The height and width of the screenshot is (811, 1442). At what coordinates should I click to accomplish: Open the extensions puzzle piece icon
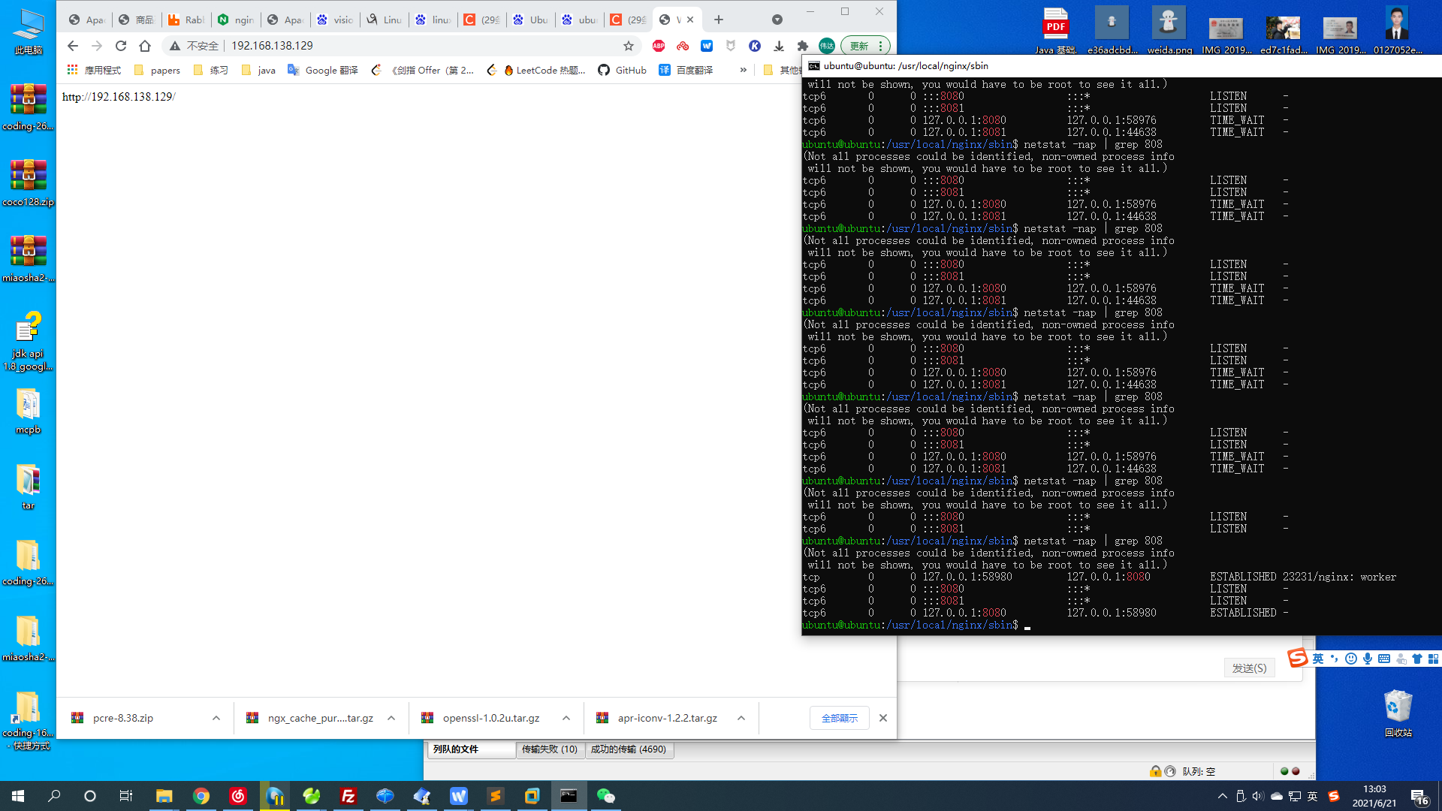[803, 46]
